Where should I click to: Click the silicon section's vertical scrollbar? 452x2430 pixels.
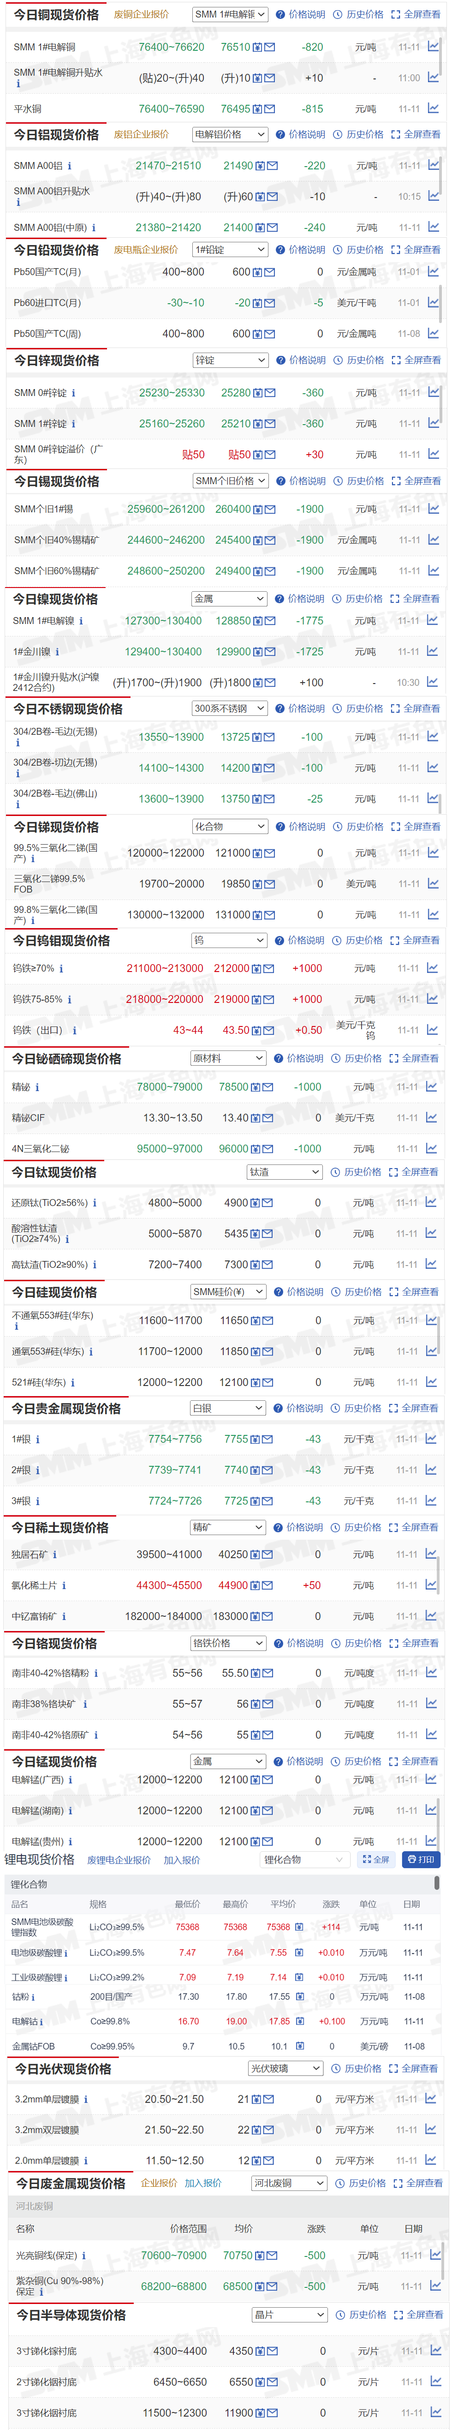(x=439, y=1335)
